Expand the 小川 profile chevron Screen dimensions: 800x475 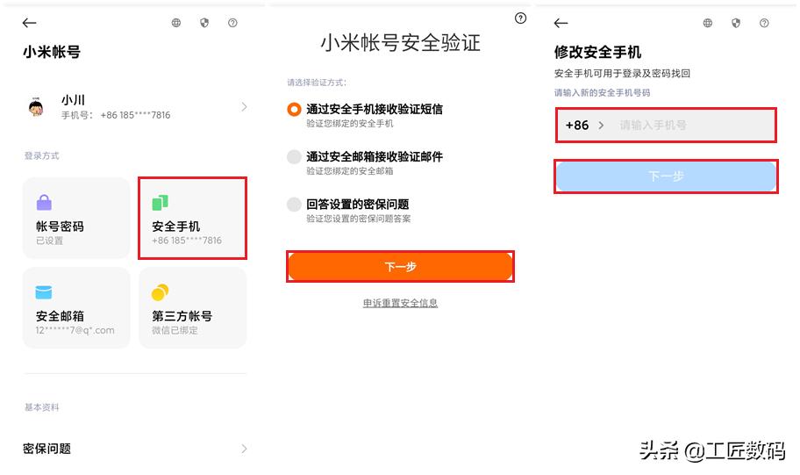coord(244,107)
